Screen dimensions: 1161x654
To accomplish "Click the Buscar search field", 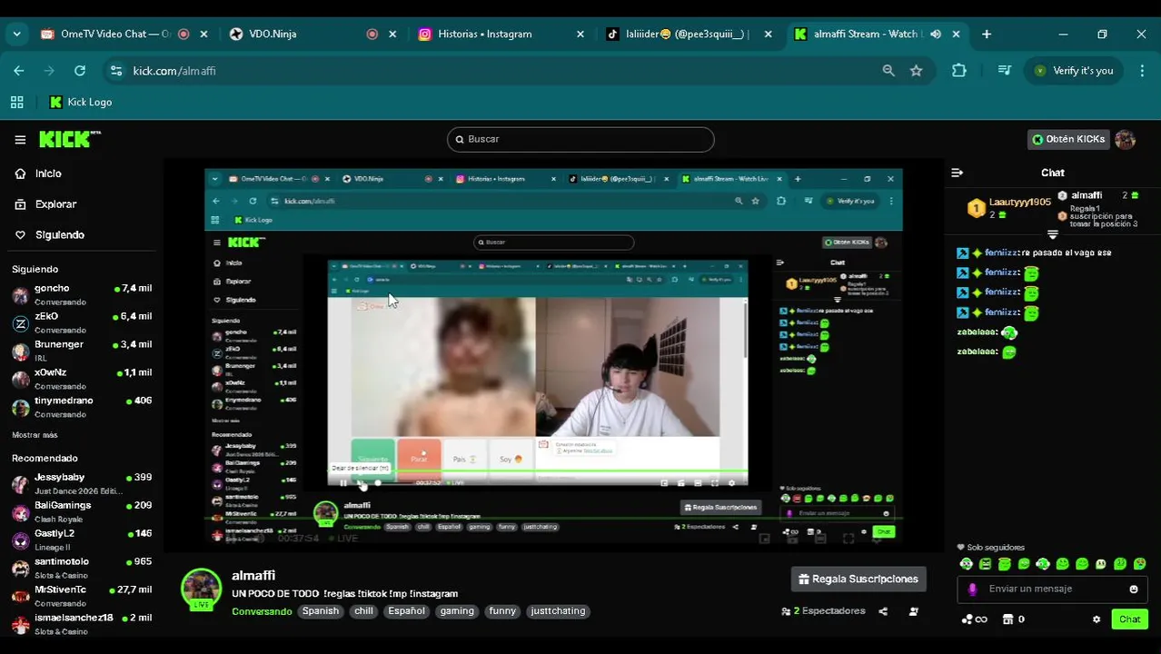I will click(580, 139).
